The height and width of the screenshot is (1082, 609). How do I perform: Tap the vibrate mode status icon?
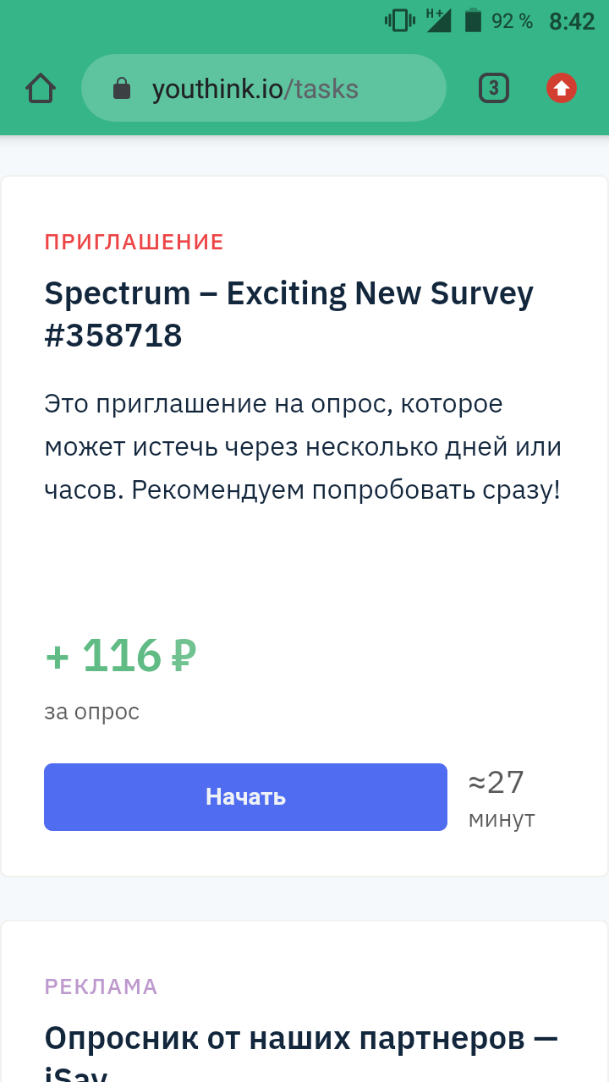coord(399,20)
